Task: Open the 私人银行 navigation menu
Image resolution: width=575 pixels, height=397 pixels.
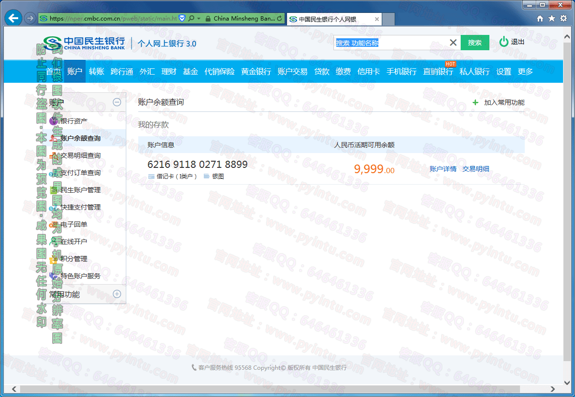Action: (x=475, y=71)
